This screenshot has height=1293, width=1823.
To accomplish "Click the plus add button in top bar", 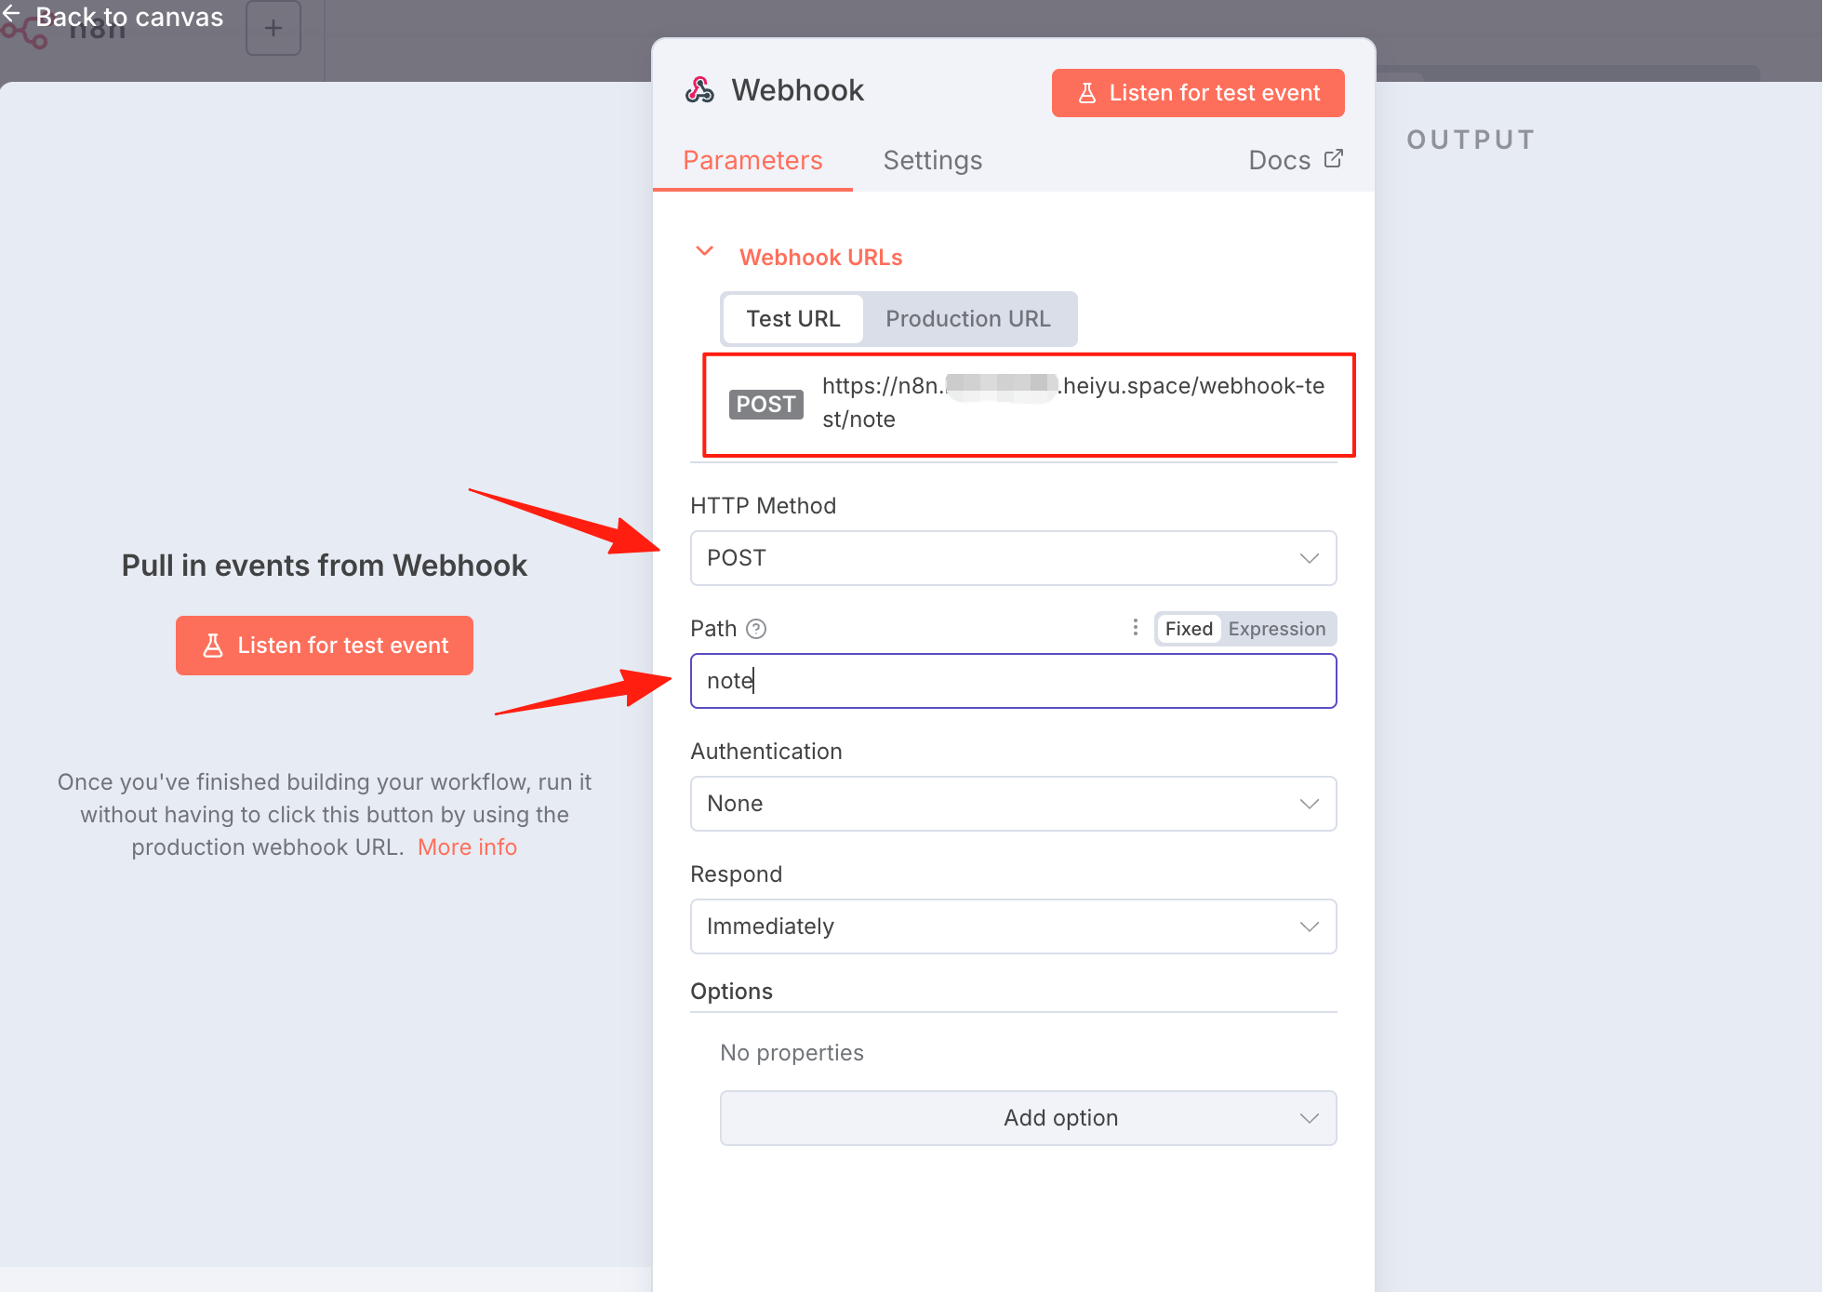I will tap(273, 28).
